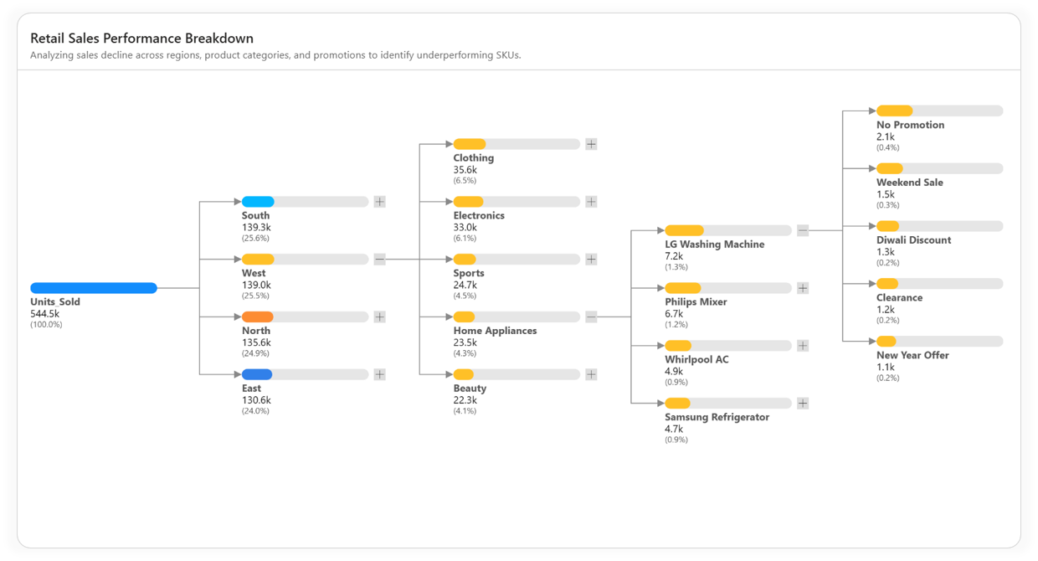Expand the Sports category plus icon
1038x561 pixels.
click(x=591, y=260)
